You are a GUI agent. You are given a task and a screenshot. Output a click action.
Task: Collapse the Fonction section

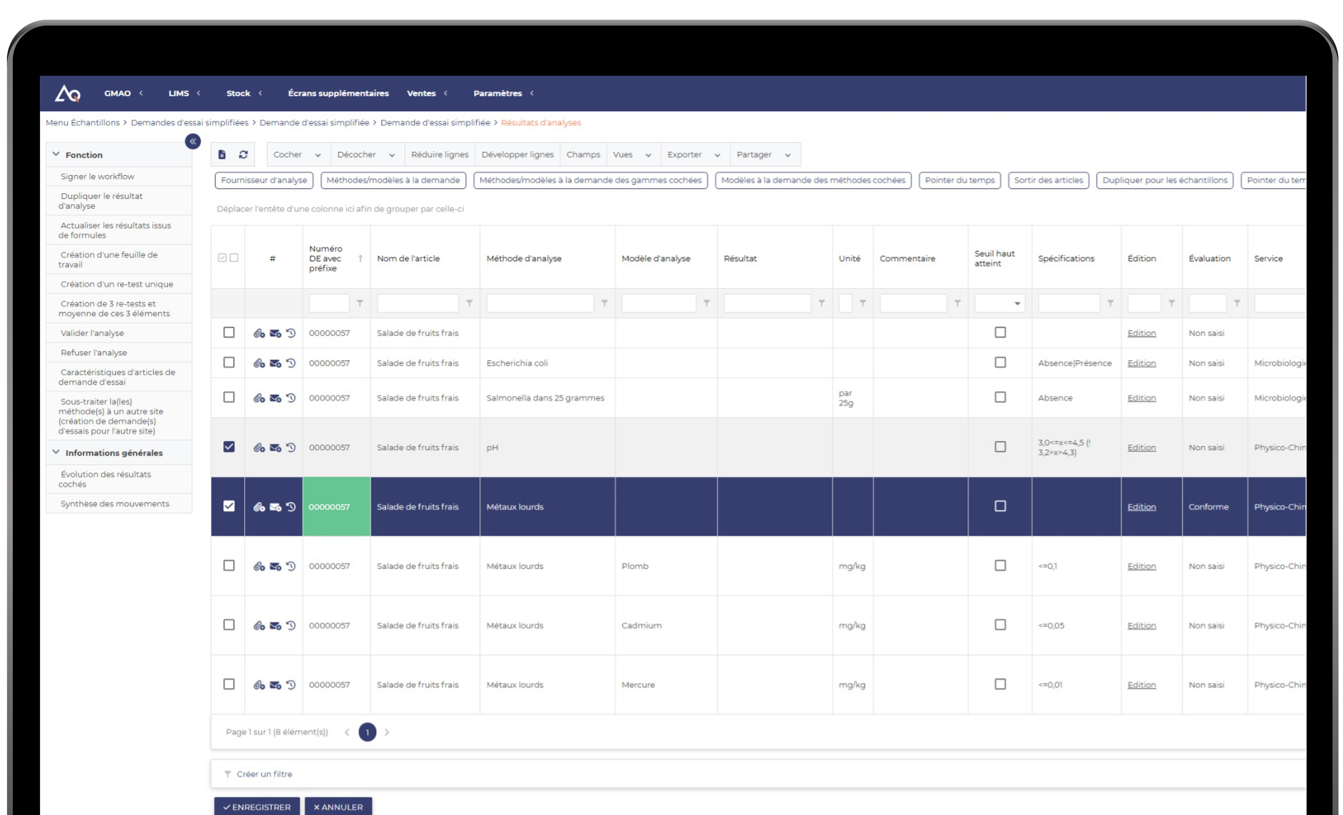pyautogui.click(x=56, y=155)
